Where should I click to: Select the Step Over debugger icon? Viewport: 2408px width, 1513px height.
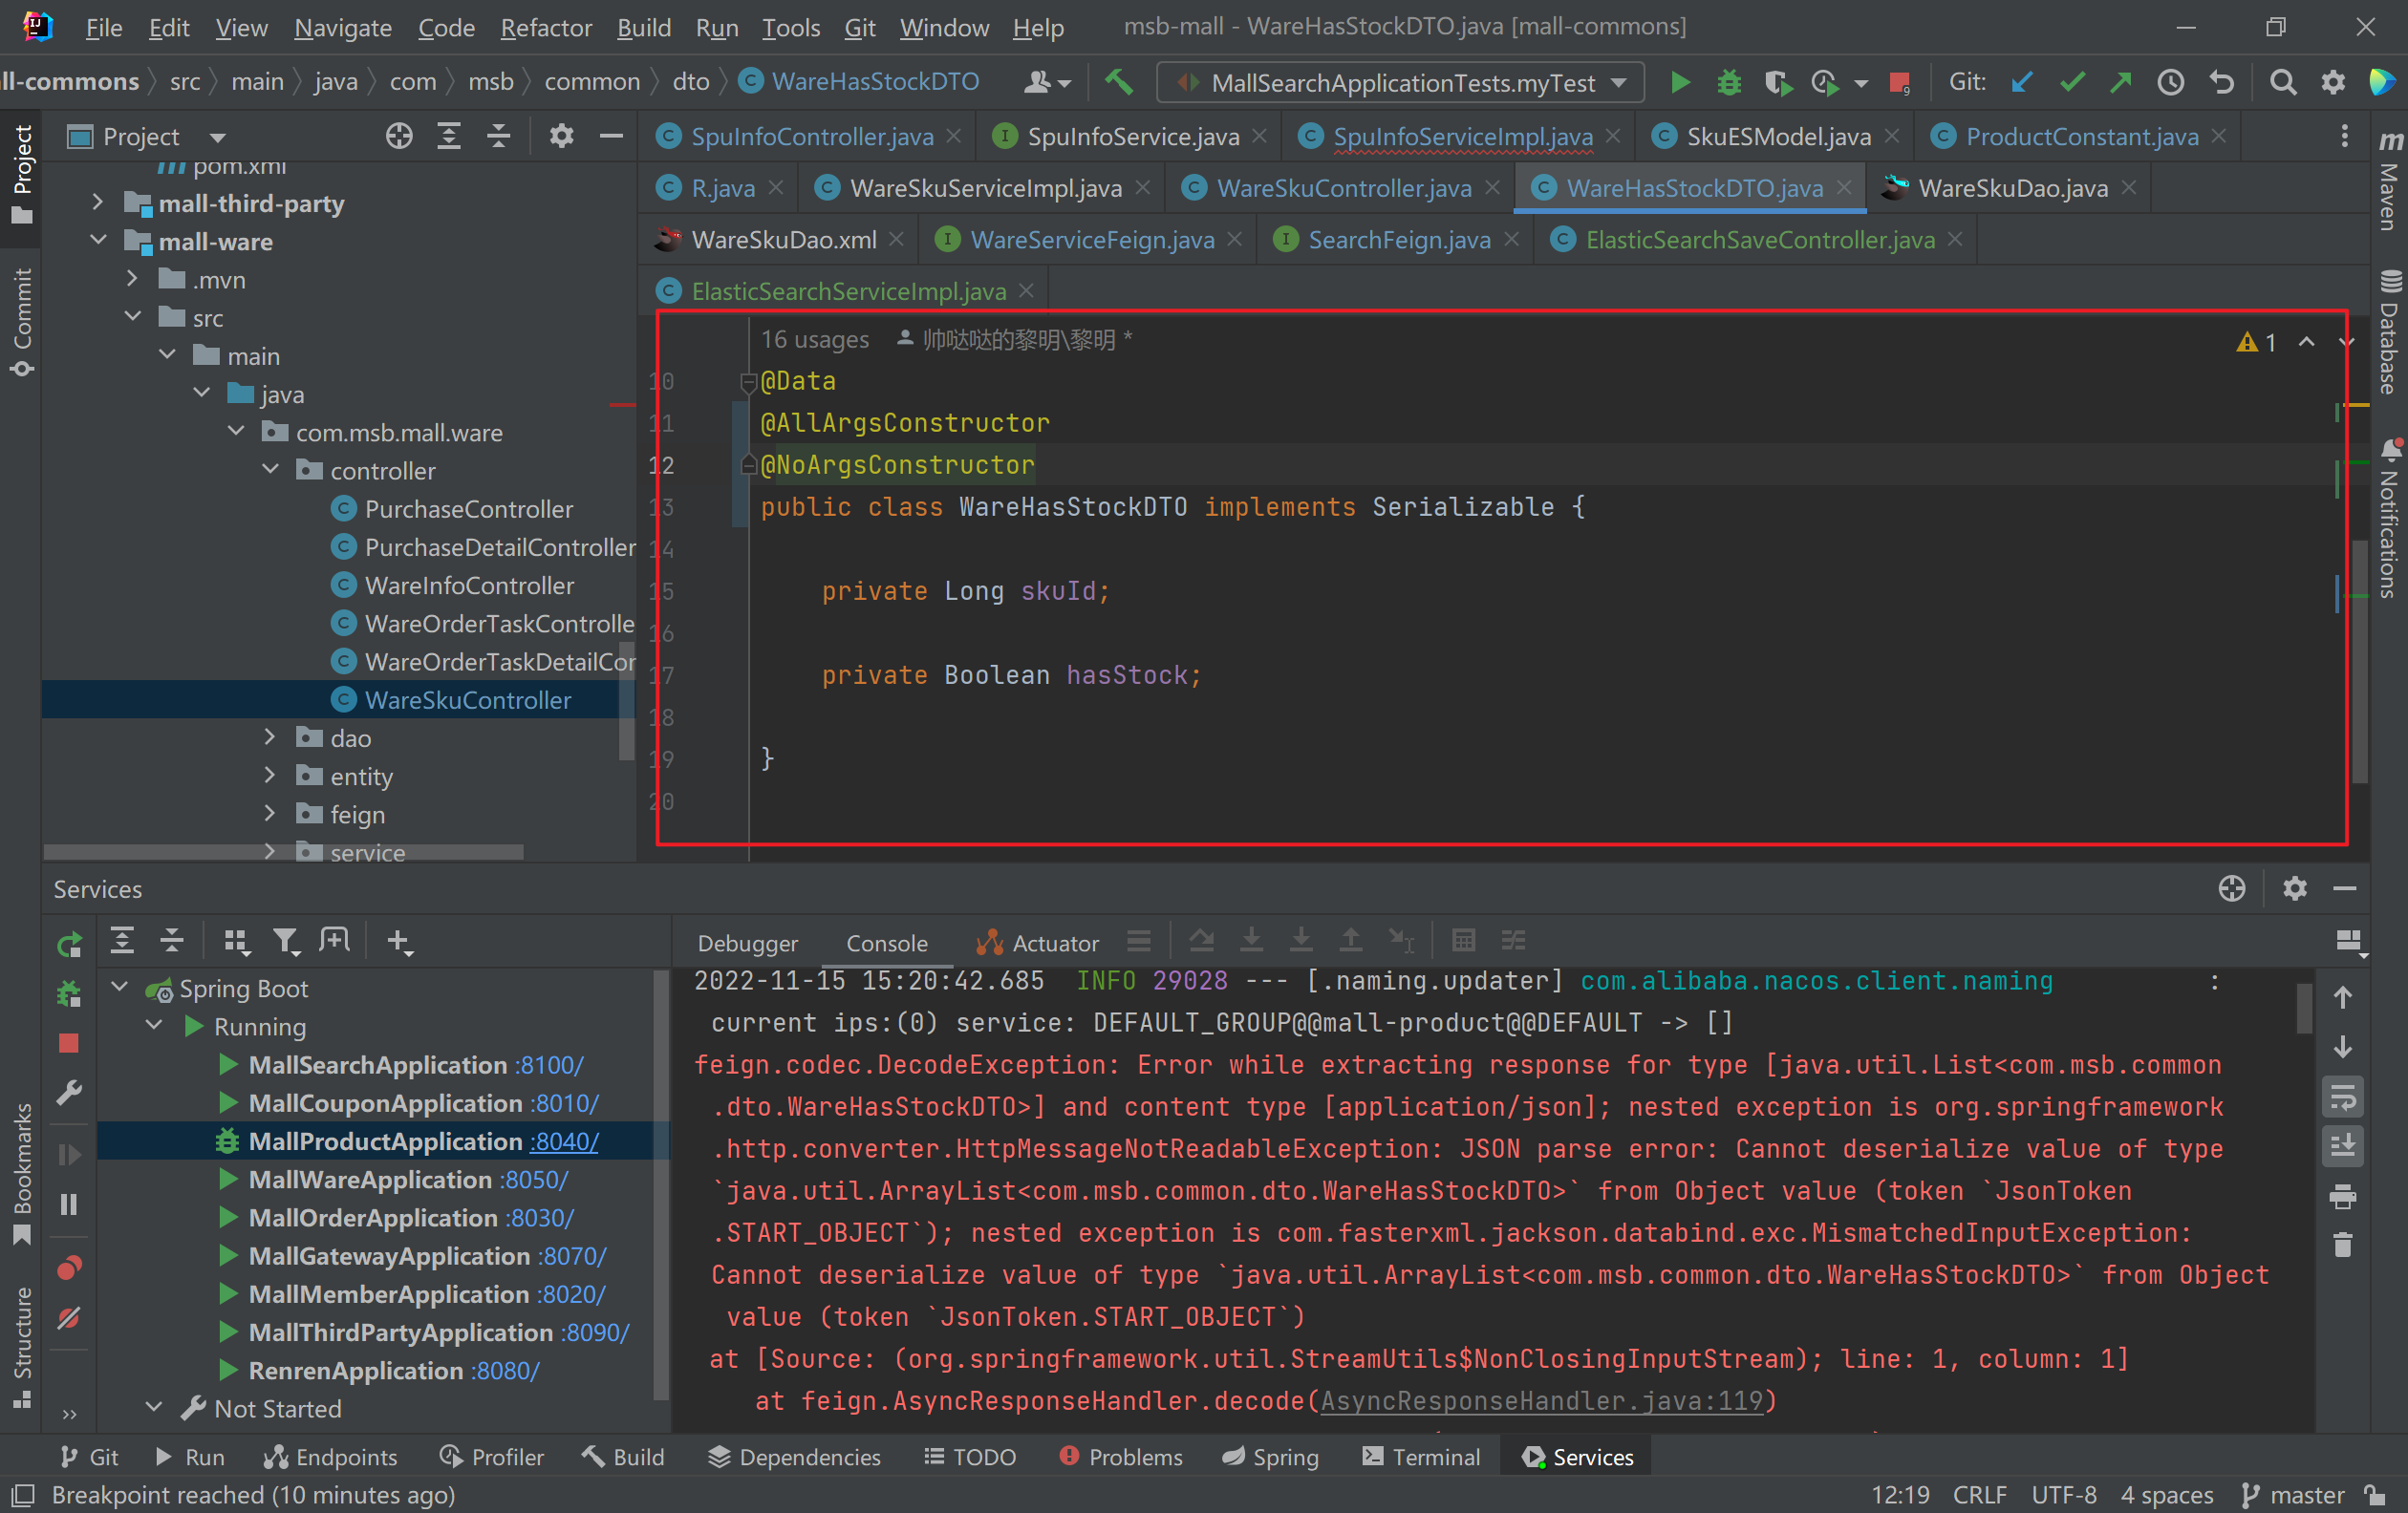pyautogui.click(x=1201, y=941)
